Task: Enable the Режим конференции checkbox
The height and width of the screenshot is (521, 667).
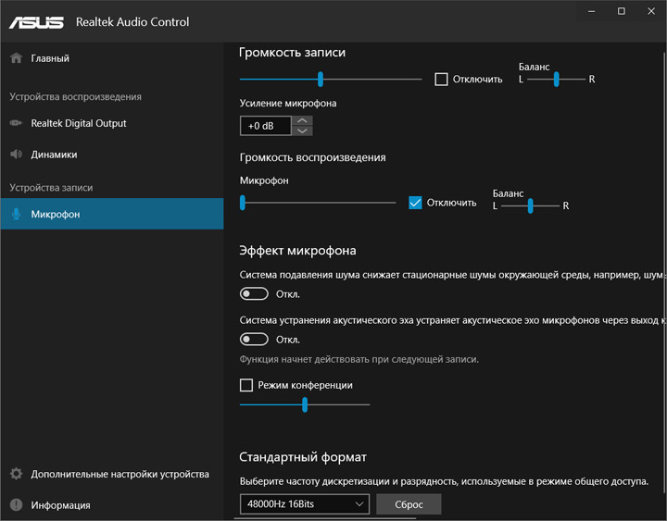Action: [x=246, y=385]
